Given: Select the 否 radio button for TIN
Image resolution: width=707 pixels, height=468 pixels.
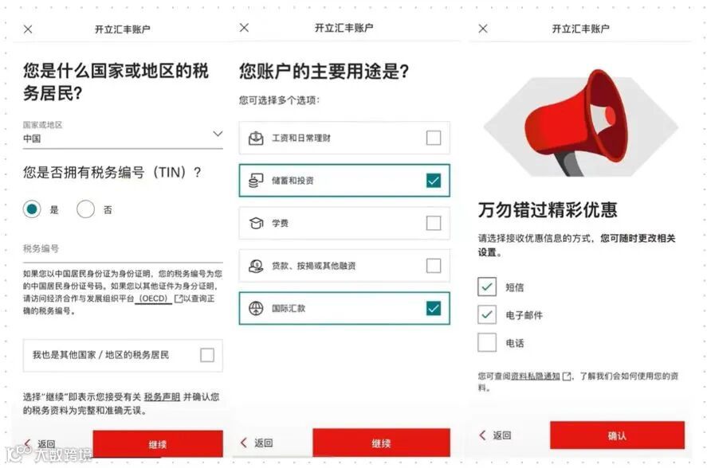Looking at the screenshot, I should tap(85, 209).
